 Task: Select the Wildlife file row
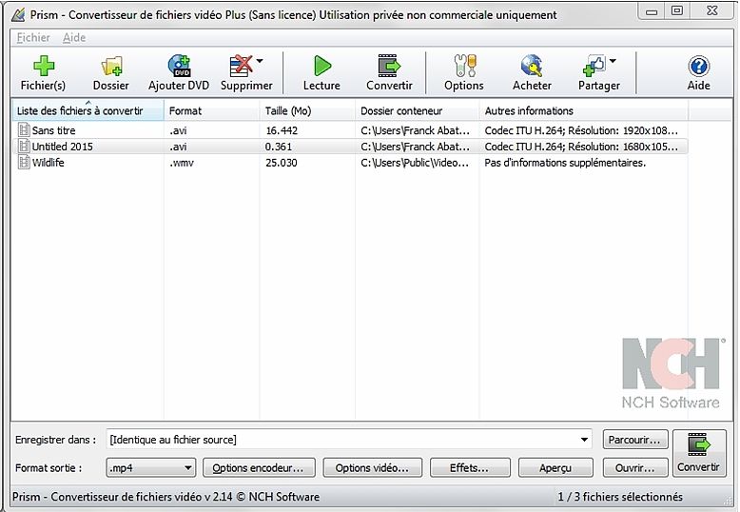[x=48, y=163]
